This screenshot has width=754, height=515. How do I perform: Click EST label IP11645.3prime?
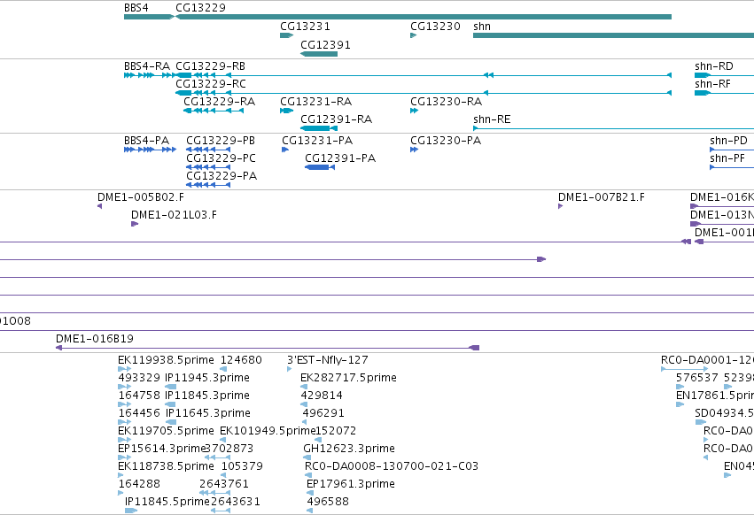coord(208,413)
